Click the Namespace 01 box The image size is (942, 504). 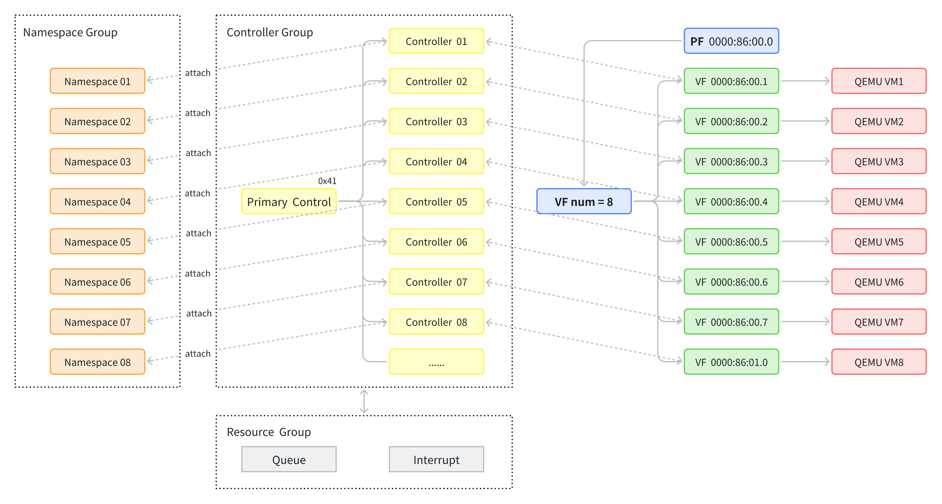click(x=97, y=81)
